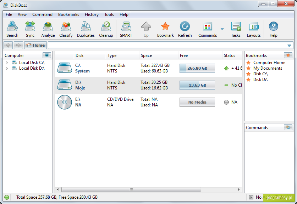Open the Disk D:\ bookmark

(x=261, y=80)
